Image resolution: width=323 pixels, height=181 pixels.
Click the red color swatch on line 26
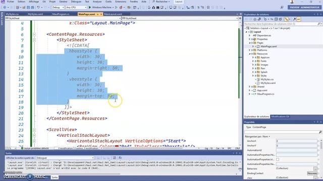[117, 146]
